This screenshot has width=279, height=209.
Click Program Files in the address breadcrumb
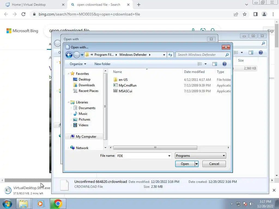click(104, 55)
